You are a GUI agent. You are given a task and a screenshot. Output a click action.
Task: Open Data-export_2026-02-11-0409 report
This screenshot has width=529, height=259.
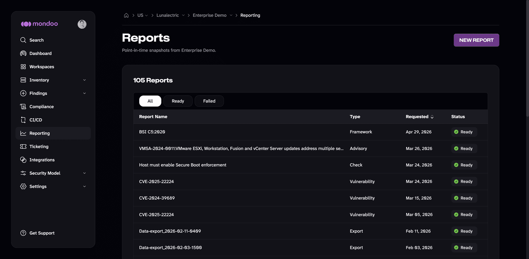click(x=310, y=231)
